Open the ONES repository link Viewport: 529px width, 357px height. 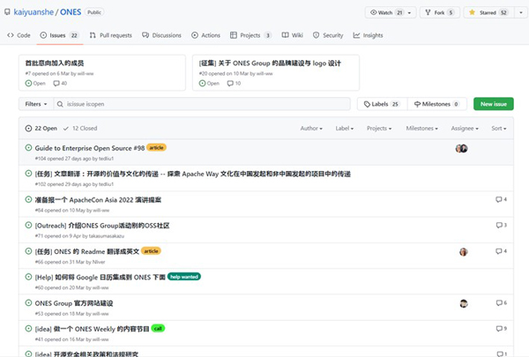71,12
